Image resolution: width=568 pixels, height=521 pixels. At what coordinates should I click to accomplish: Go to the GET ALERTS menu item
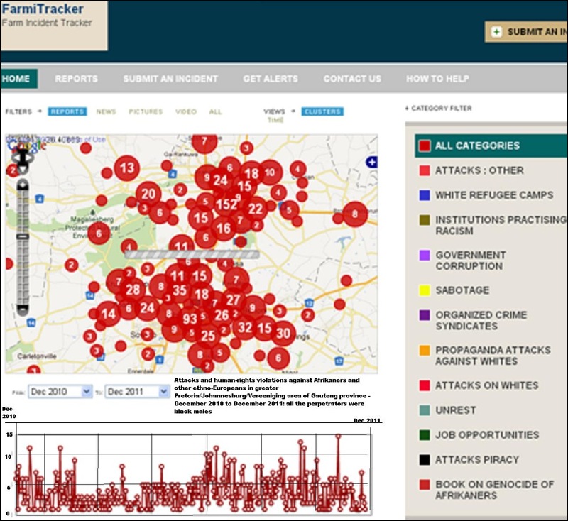coord(271,79)
